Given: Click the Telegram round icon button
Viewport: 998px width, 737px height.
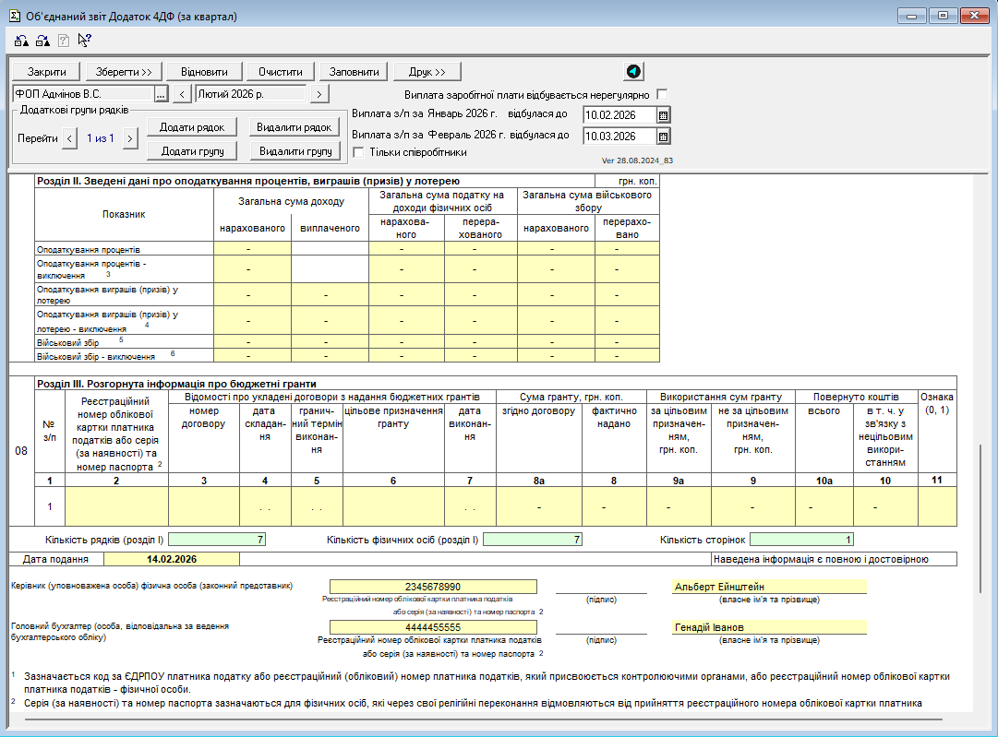Looking at the screenshot, I should coord(633,72).
